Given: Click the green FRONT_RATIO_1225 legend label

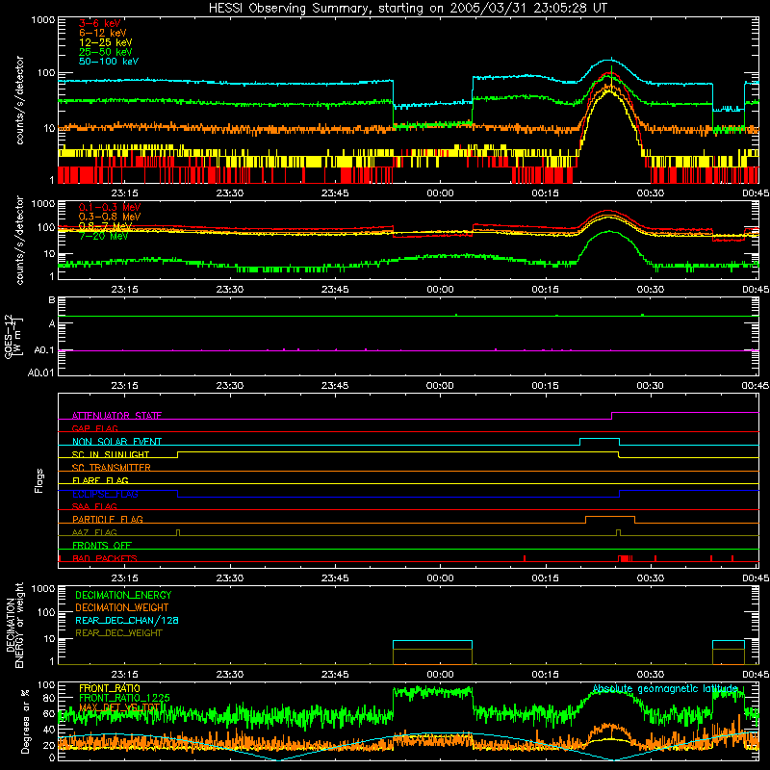Looking at the screenshot, I should pyautogui.click(x=124, y=698).
